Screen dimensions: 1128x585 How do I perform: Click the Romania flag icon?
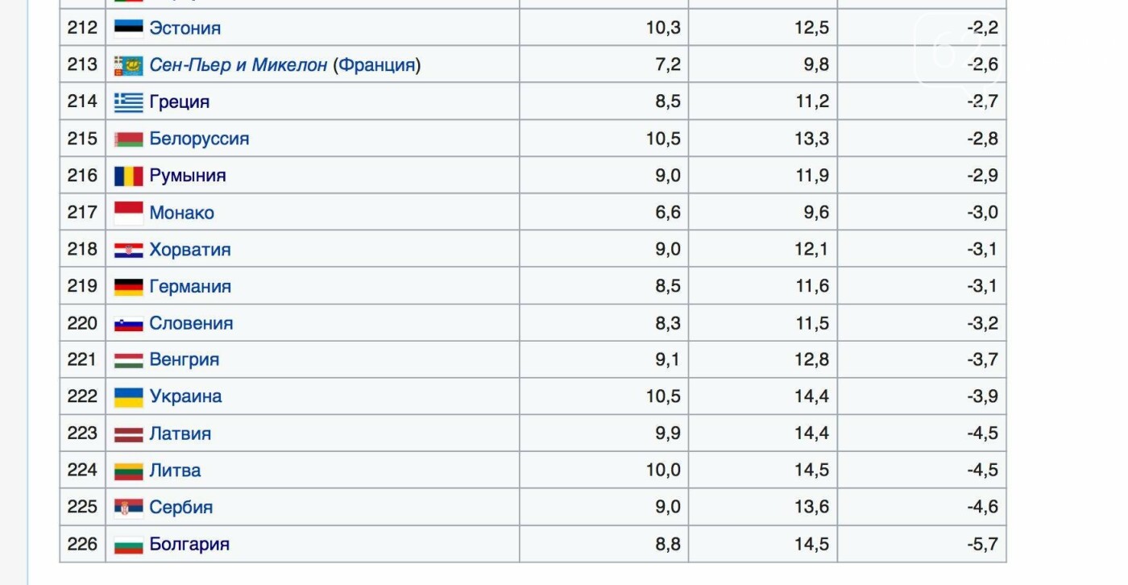(x=128, y=176)
